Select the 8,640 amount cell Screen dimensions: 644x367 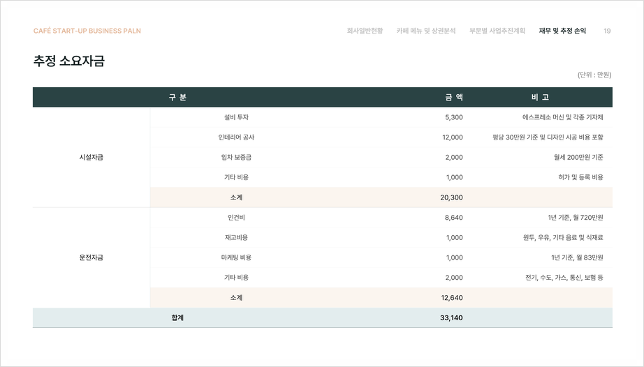tap(454, 217)
